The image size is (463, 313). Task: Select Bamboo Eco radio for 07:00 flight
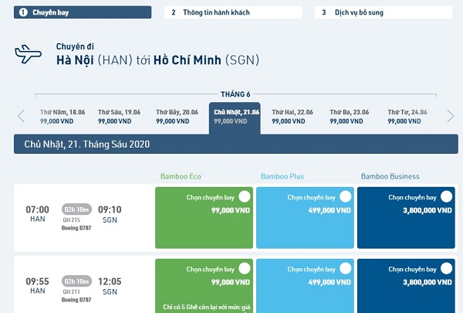245,197
